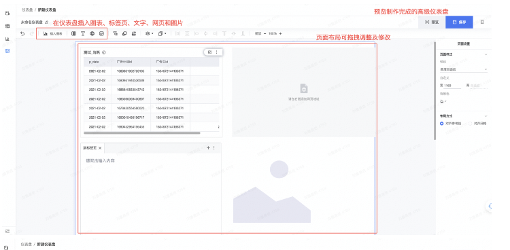
Task: Open the background color picker
Action: [443, 101]
